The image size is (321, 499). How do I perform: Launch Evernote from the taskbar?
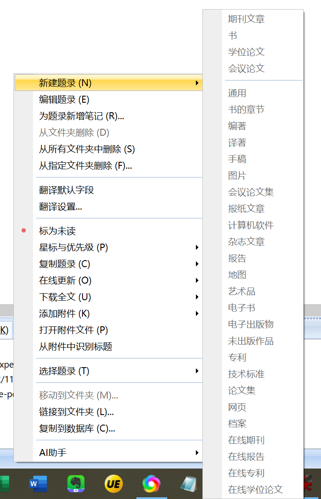tap(76, 483)
